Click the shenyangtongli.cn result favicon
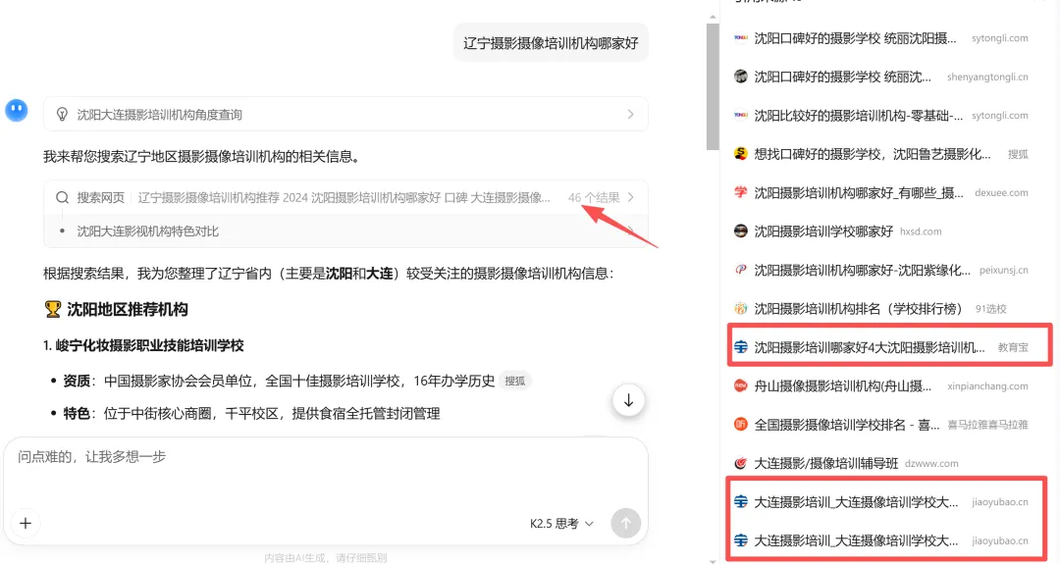 pyautogui.click(x=741, y=77)
